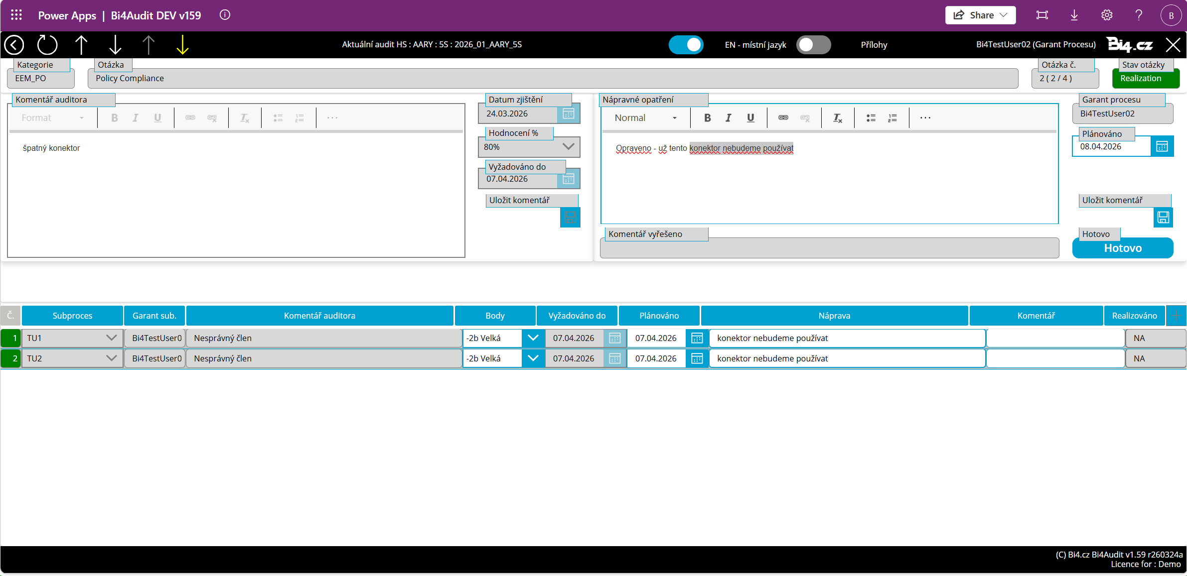Open the Share menu
The height and width of the screenshot is (576, 1187).
click(x=980, y=15)
